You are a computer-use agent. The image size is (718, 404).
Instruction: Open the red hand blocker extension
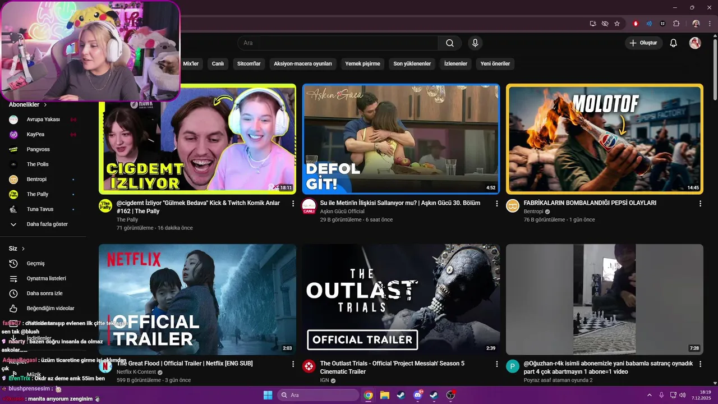[x=636, y=24]
